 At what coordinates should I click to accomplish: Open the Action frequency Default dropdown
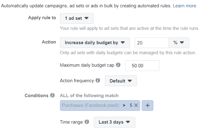[121, 81]
